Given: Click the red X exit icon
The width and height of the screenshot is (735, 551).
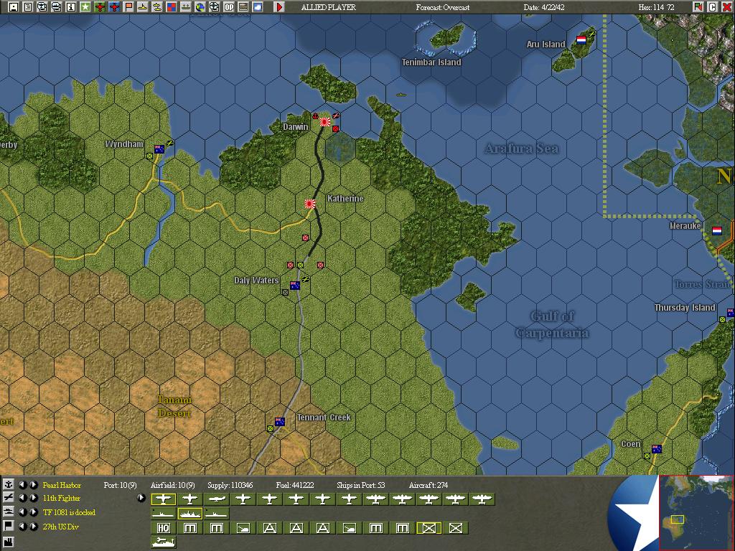Looking at the screenshot, I should point(726,7).
